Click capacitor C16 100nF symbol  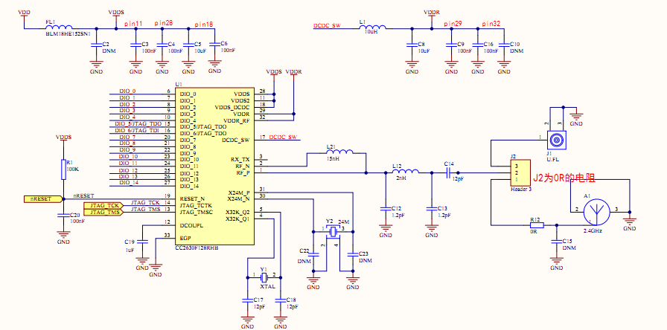[x=477, y=44]
